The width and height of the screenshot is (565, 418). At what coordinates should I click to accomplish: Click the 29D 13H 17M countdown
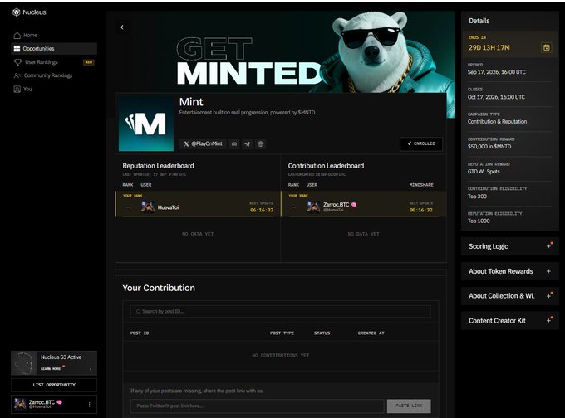pyautogui.click(x=489, y=47)
